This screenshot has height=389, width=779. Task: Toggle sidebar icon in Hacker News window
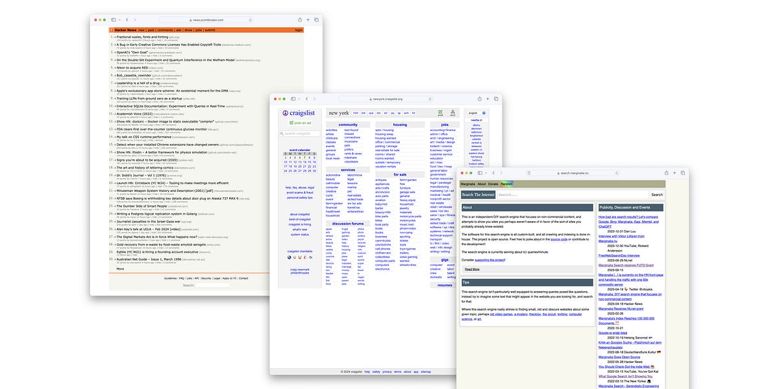point(114,20)
